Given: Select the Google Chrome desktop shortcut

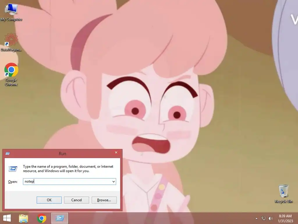Looking at the screenshot, I should pos(11,74).
